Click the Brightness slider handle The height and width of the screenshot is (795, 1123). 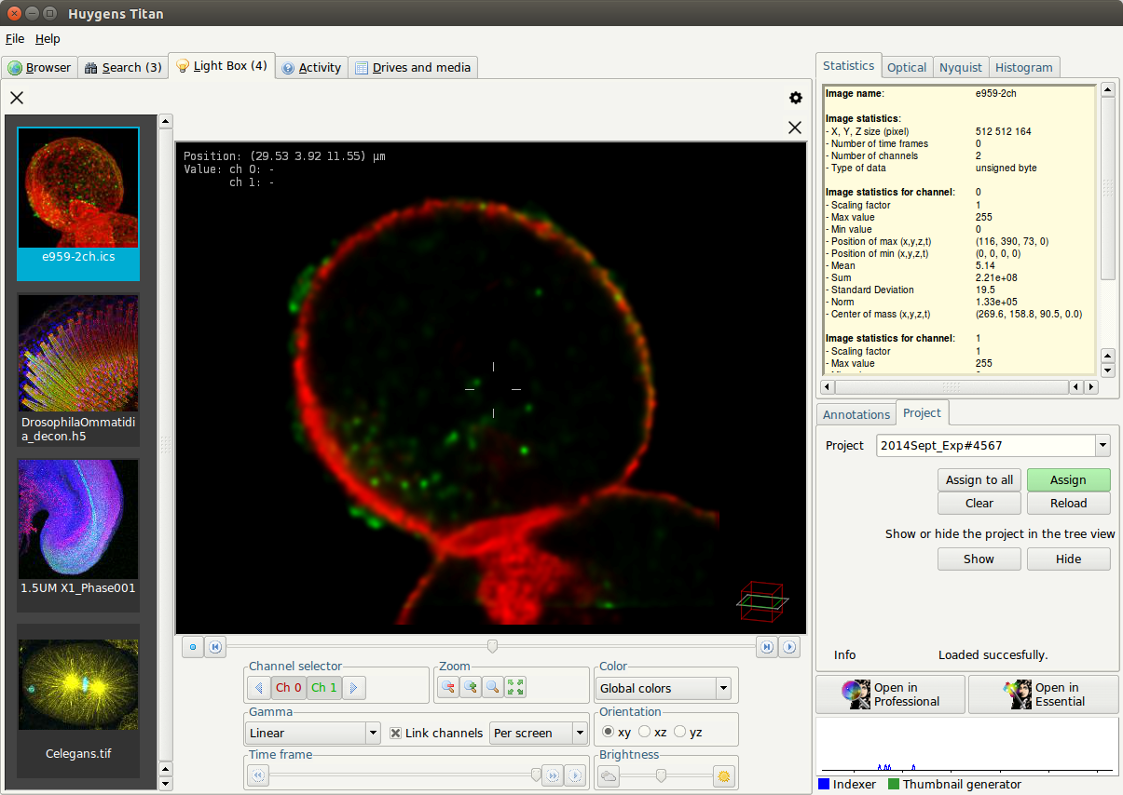point(661,775)
